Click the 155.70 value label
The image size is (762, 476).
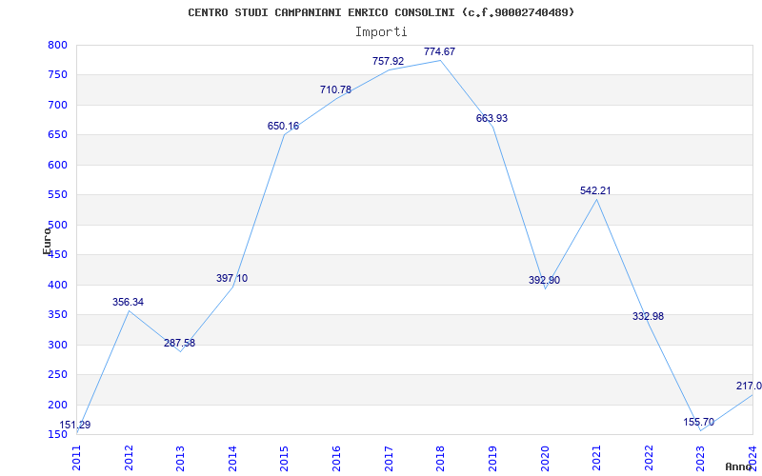point(699,422)
